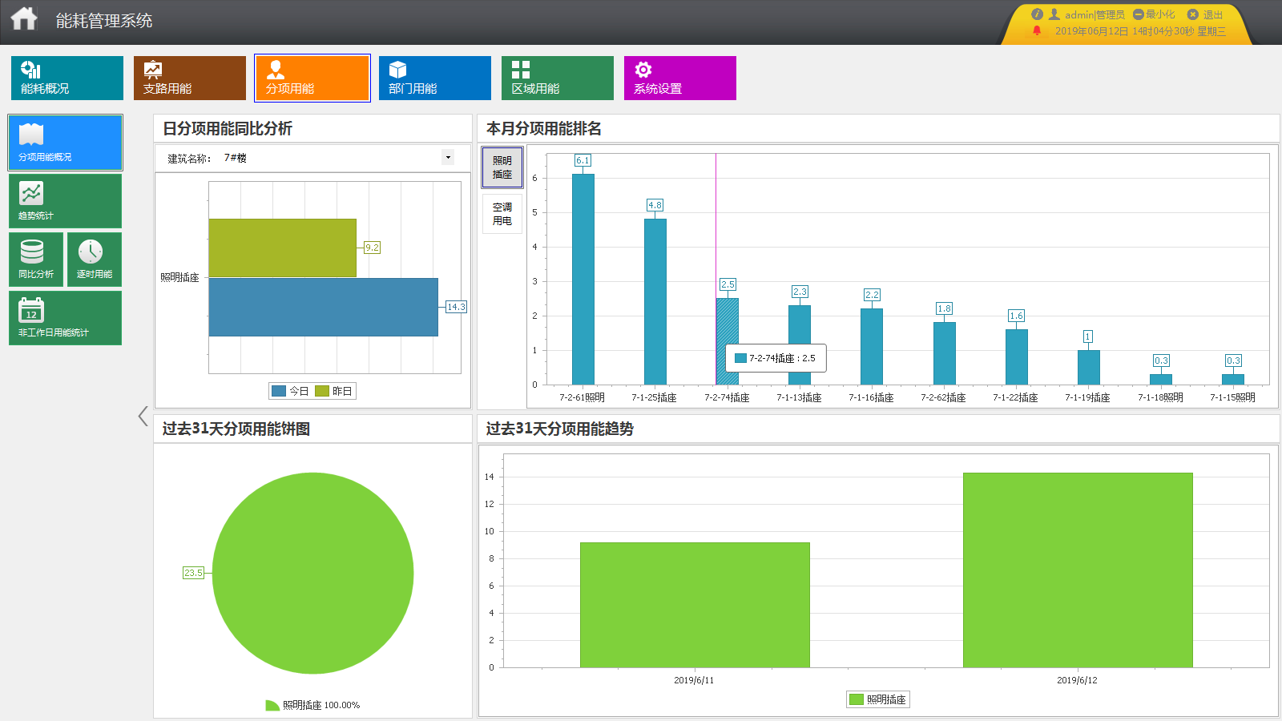Viewport: 1282px width, 721px height.
Task: Expand the 建筑名称 building dropdown arrow
Action: click(x=448, y=158)
